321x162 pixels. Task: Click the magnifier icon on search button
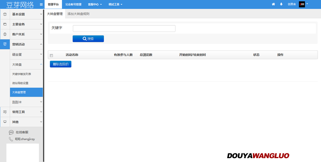(x=85, y=38)
